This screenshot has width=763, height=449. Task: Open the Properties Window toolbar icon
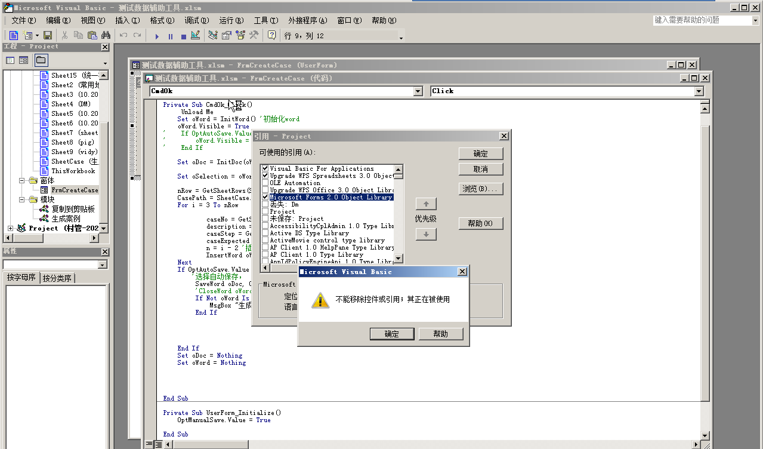coord(227,35)
